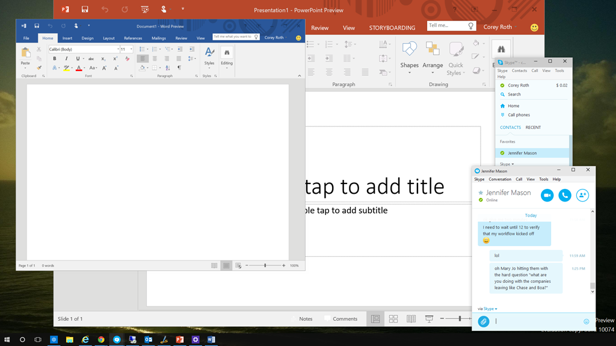This screenshot has height=346, width=616.
Task: Select Jennifer Mason contact in Skype list
Action: tap(532, 153)
